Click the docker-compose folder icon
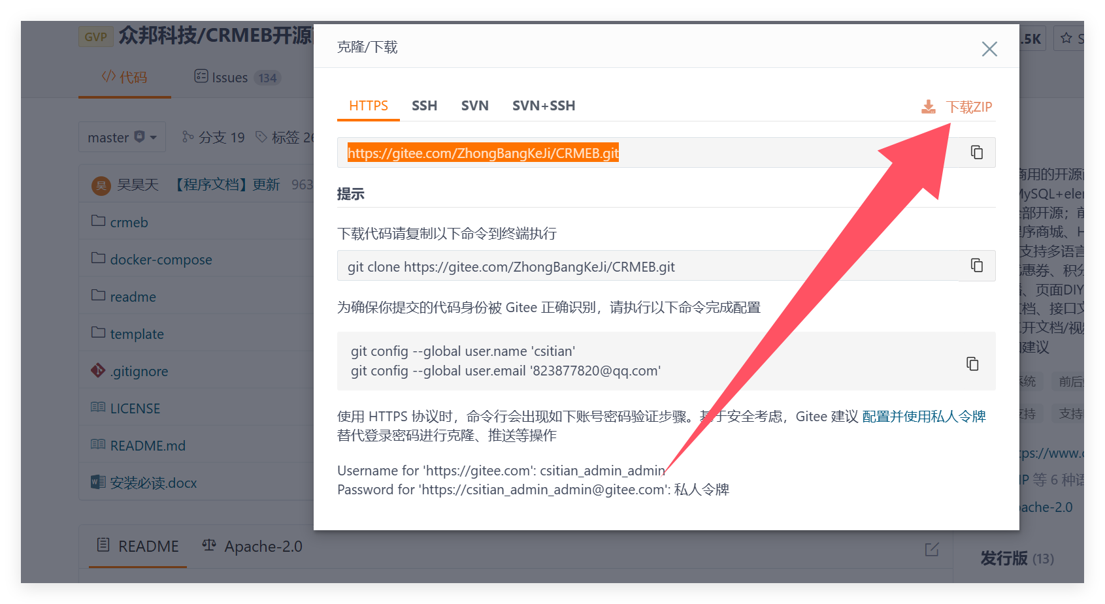Viewport: 1105px width, 604px height. click(98, 258)
